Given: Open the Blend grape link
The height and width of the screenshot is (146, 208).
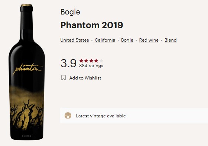Looking at the screenshot, I should [170, 40].
